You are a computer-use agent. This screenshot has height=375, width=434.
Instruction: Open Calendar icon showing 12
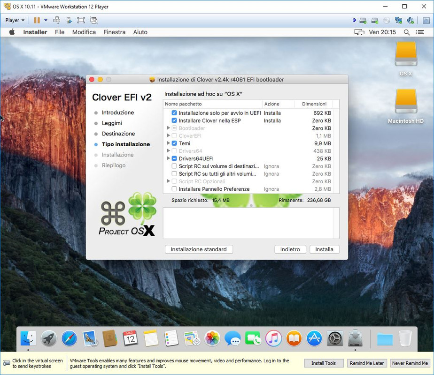(x=131, y=338)
